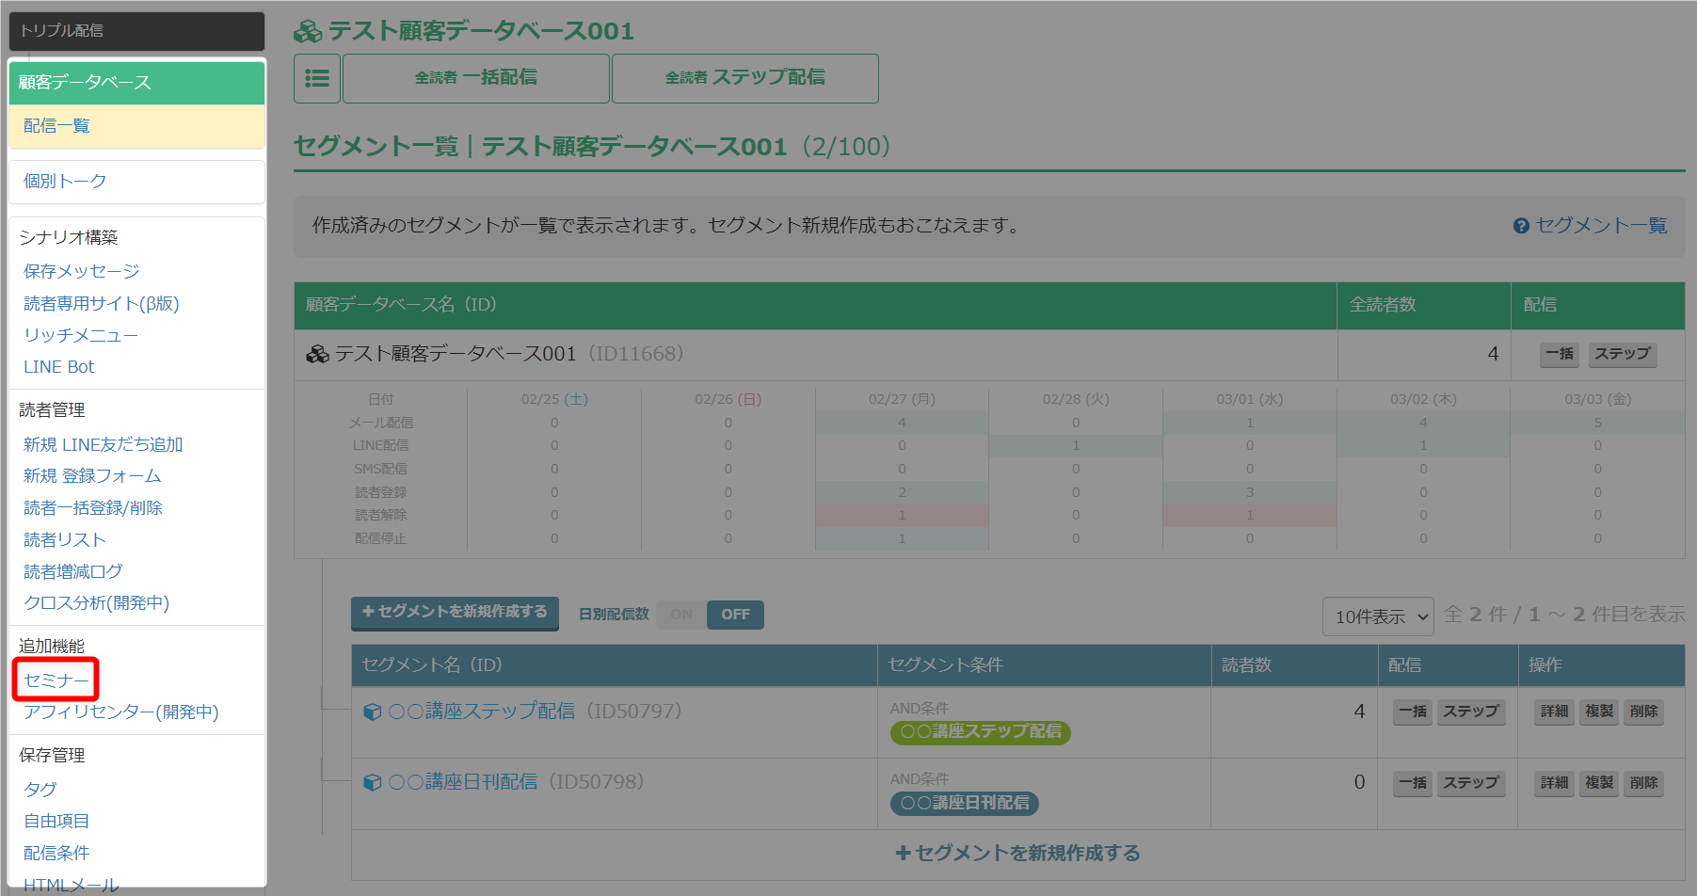Open 読者リスト sidebar link
The image size is (1697, 896).
coord(65,540)
